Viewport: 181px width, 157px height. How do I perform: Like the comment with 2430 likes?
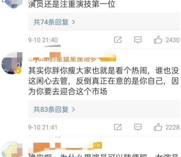click(x=158, y=40)
